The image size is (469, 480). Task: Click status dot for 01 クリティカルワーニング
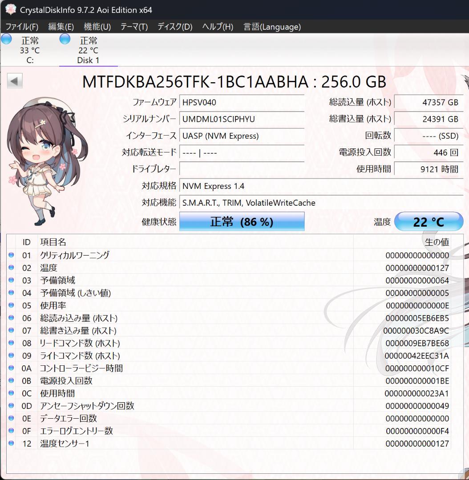pyautogui.click(x=11, y=255)
